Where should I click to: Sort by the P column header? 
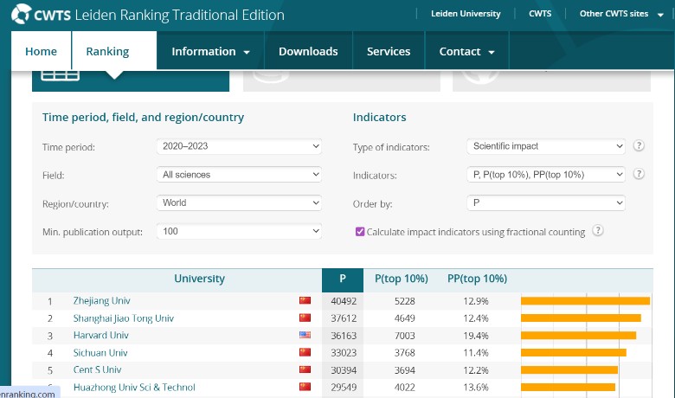(343, 279)
